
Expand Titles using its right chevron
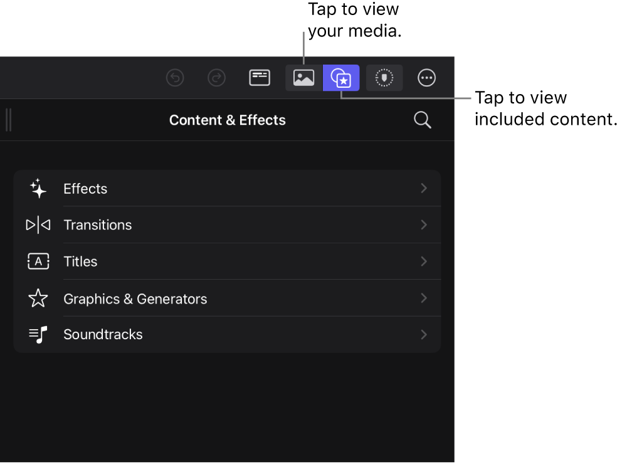pyautogui.click(x=424, y=261)
